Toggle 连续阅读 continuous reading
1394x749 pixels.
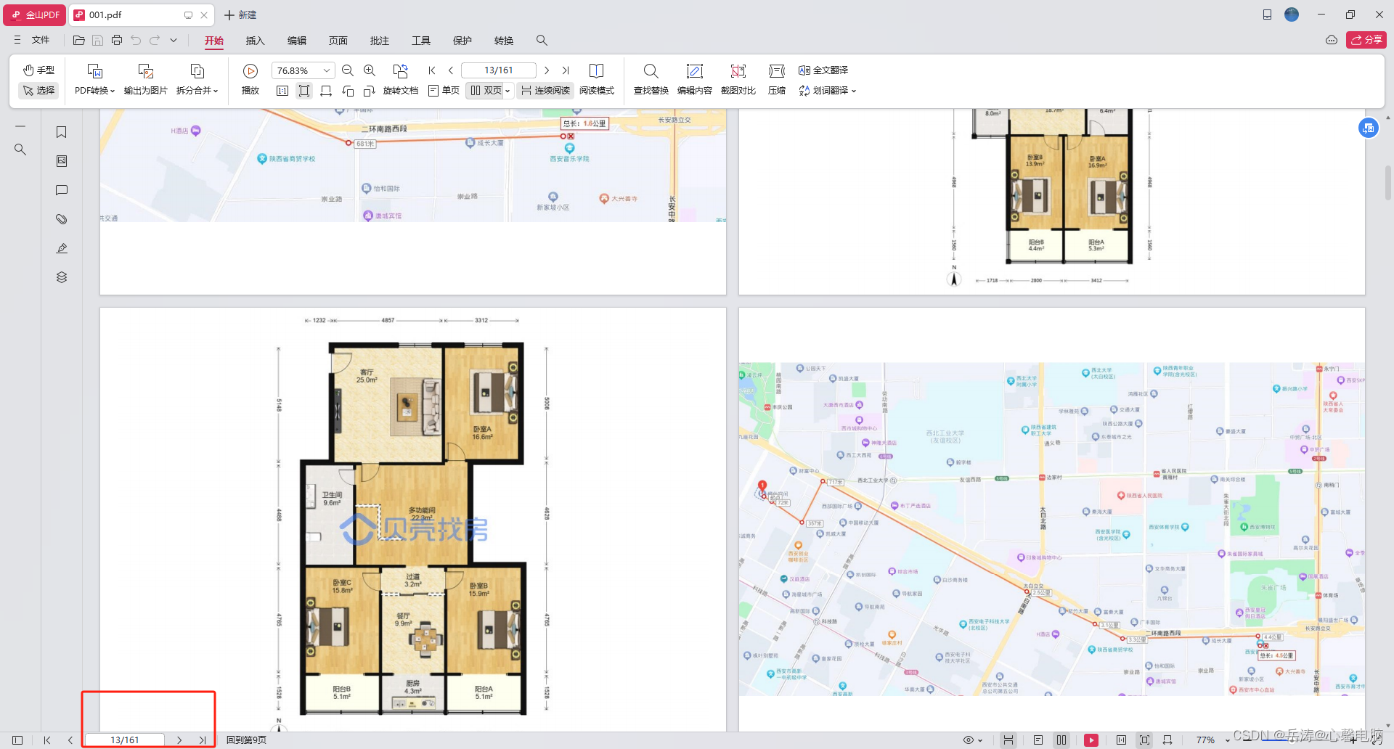[545, 91]
